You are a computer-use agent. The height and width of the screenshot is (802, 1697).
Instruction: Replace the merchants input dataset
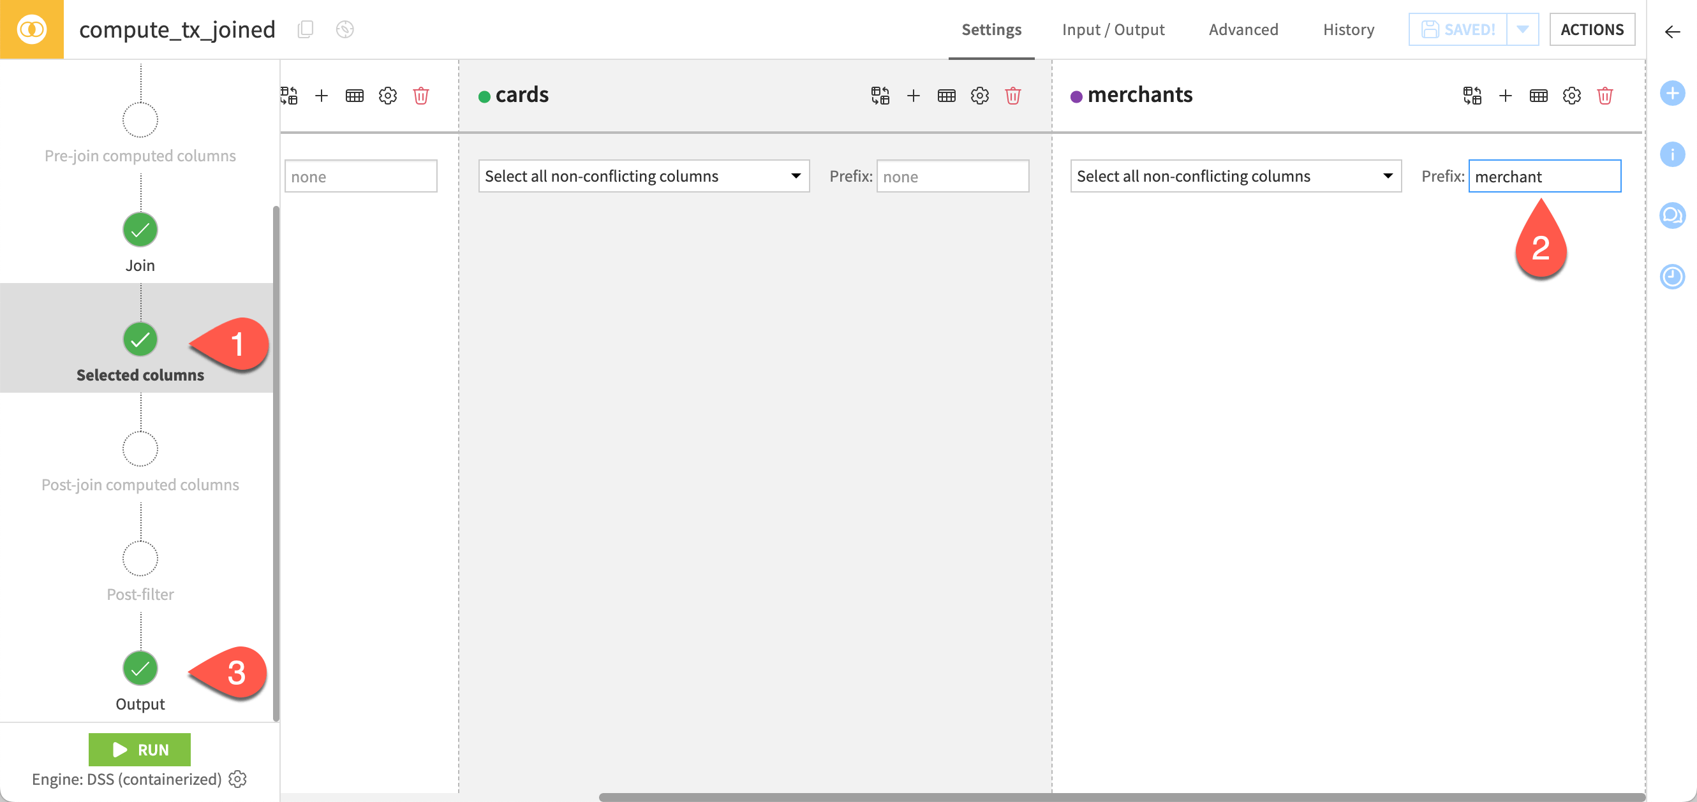tap(1472, 96)
